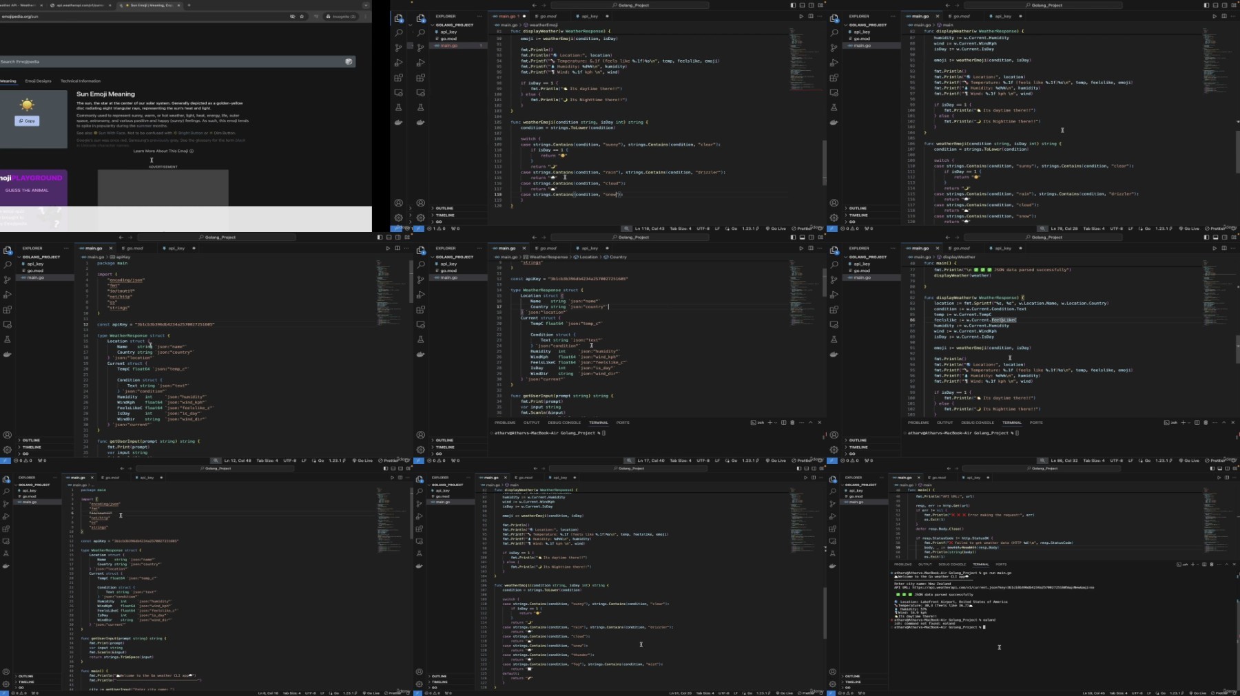The height and width of the screenshot is (696, 1240).
Task: Toggle the crossed-eye tracking icon in address bar
Action: click(292, 17)
